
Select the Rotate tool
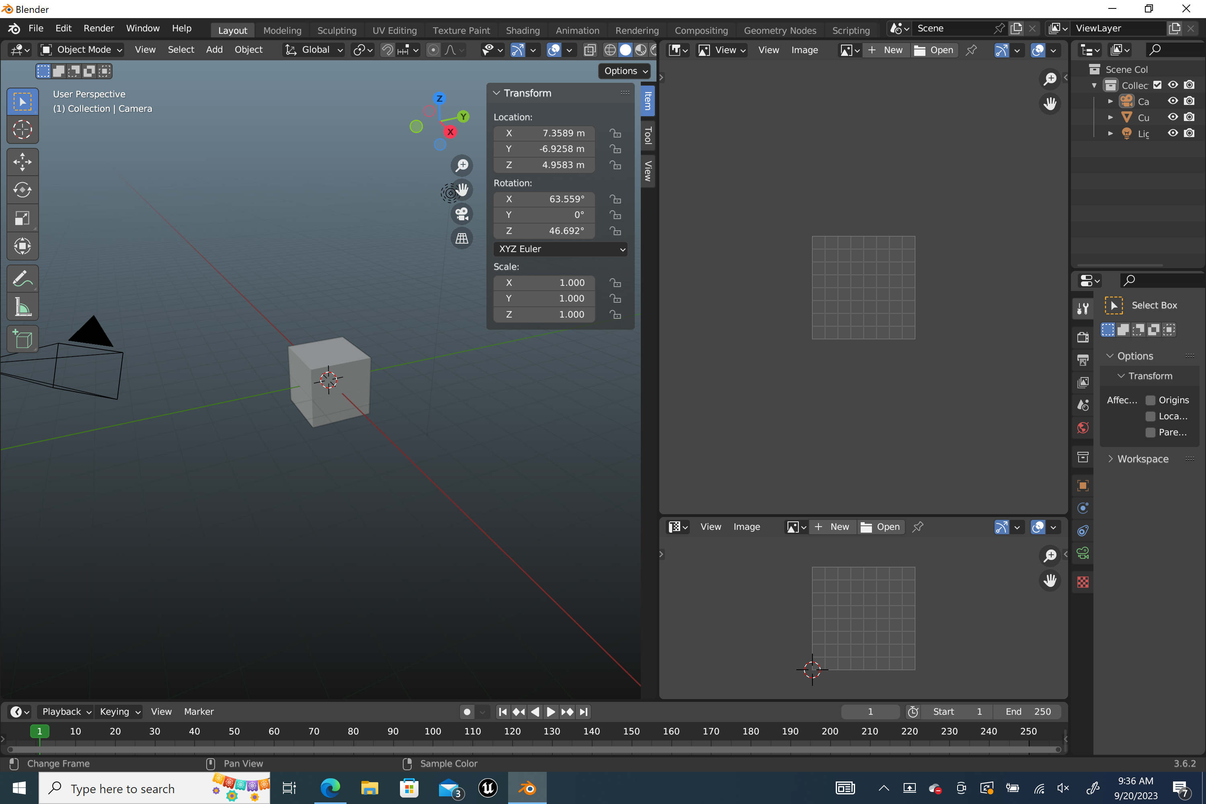point(22,190)
